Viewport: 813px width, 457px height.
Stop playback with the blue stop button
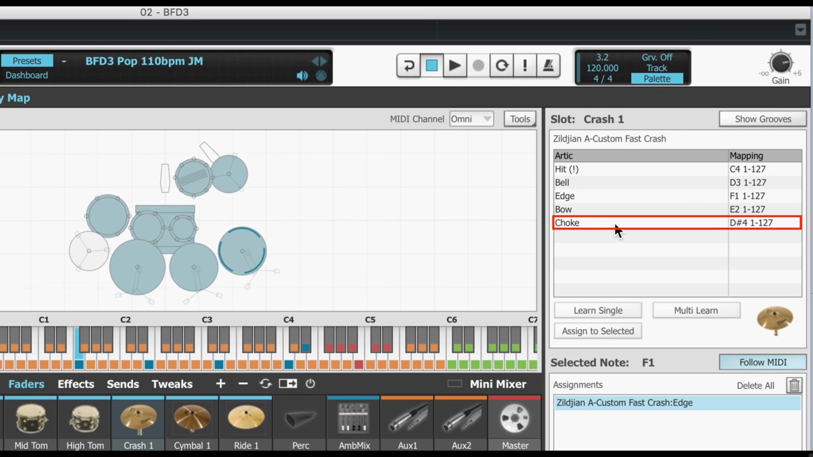[x=431, y=65]
